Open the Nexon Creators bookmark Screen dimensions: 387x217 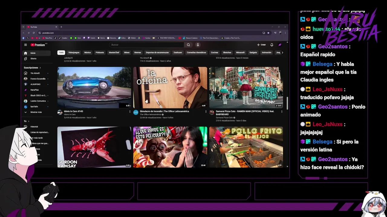click(x=190, y=38)
